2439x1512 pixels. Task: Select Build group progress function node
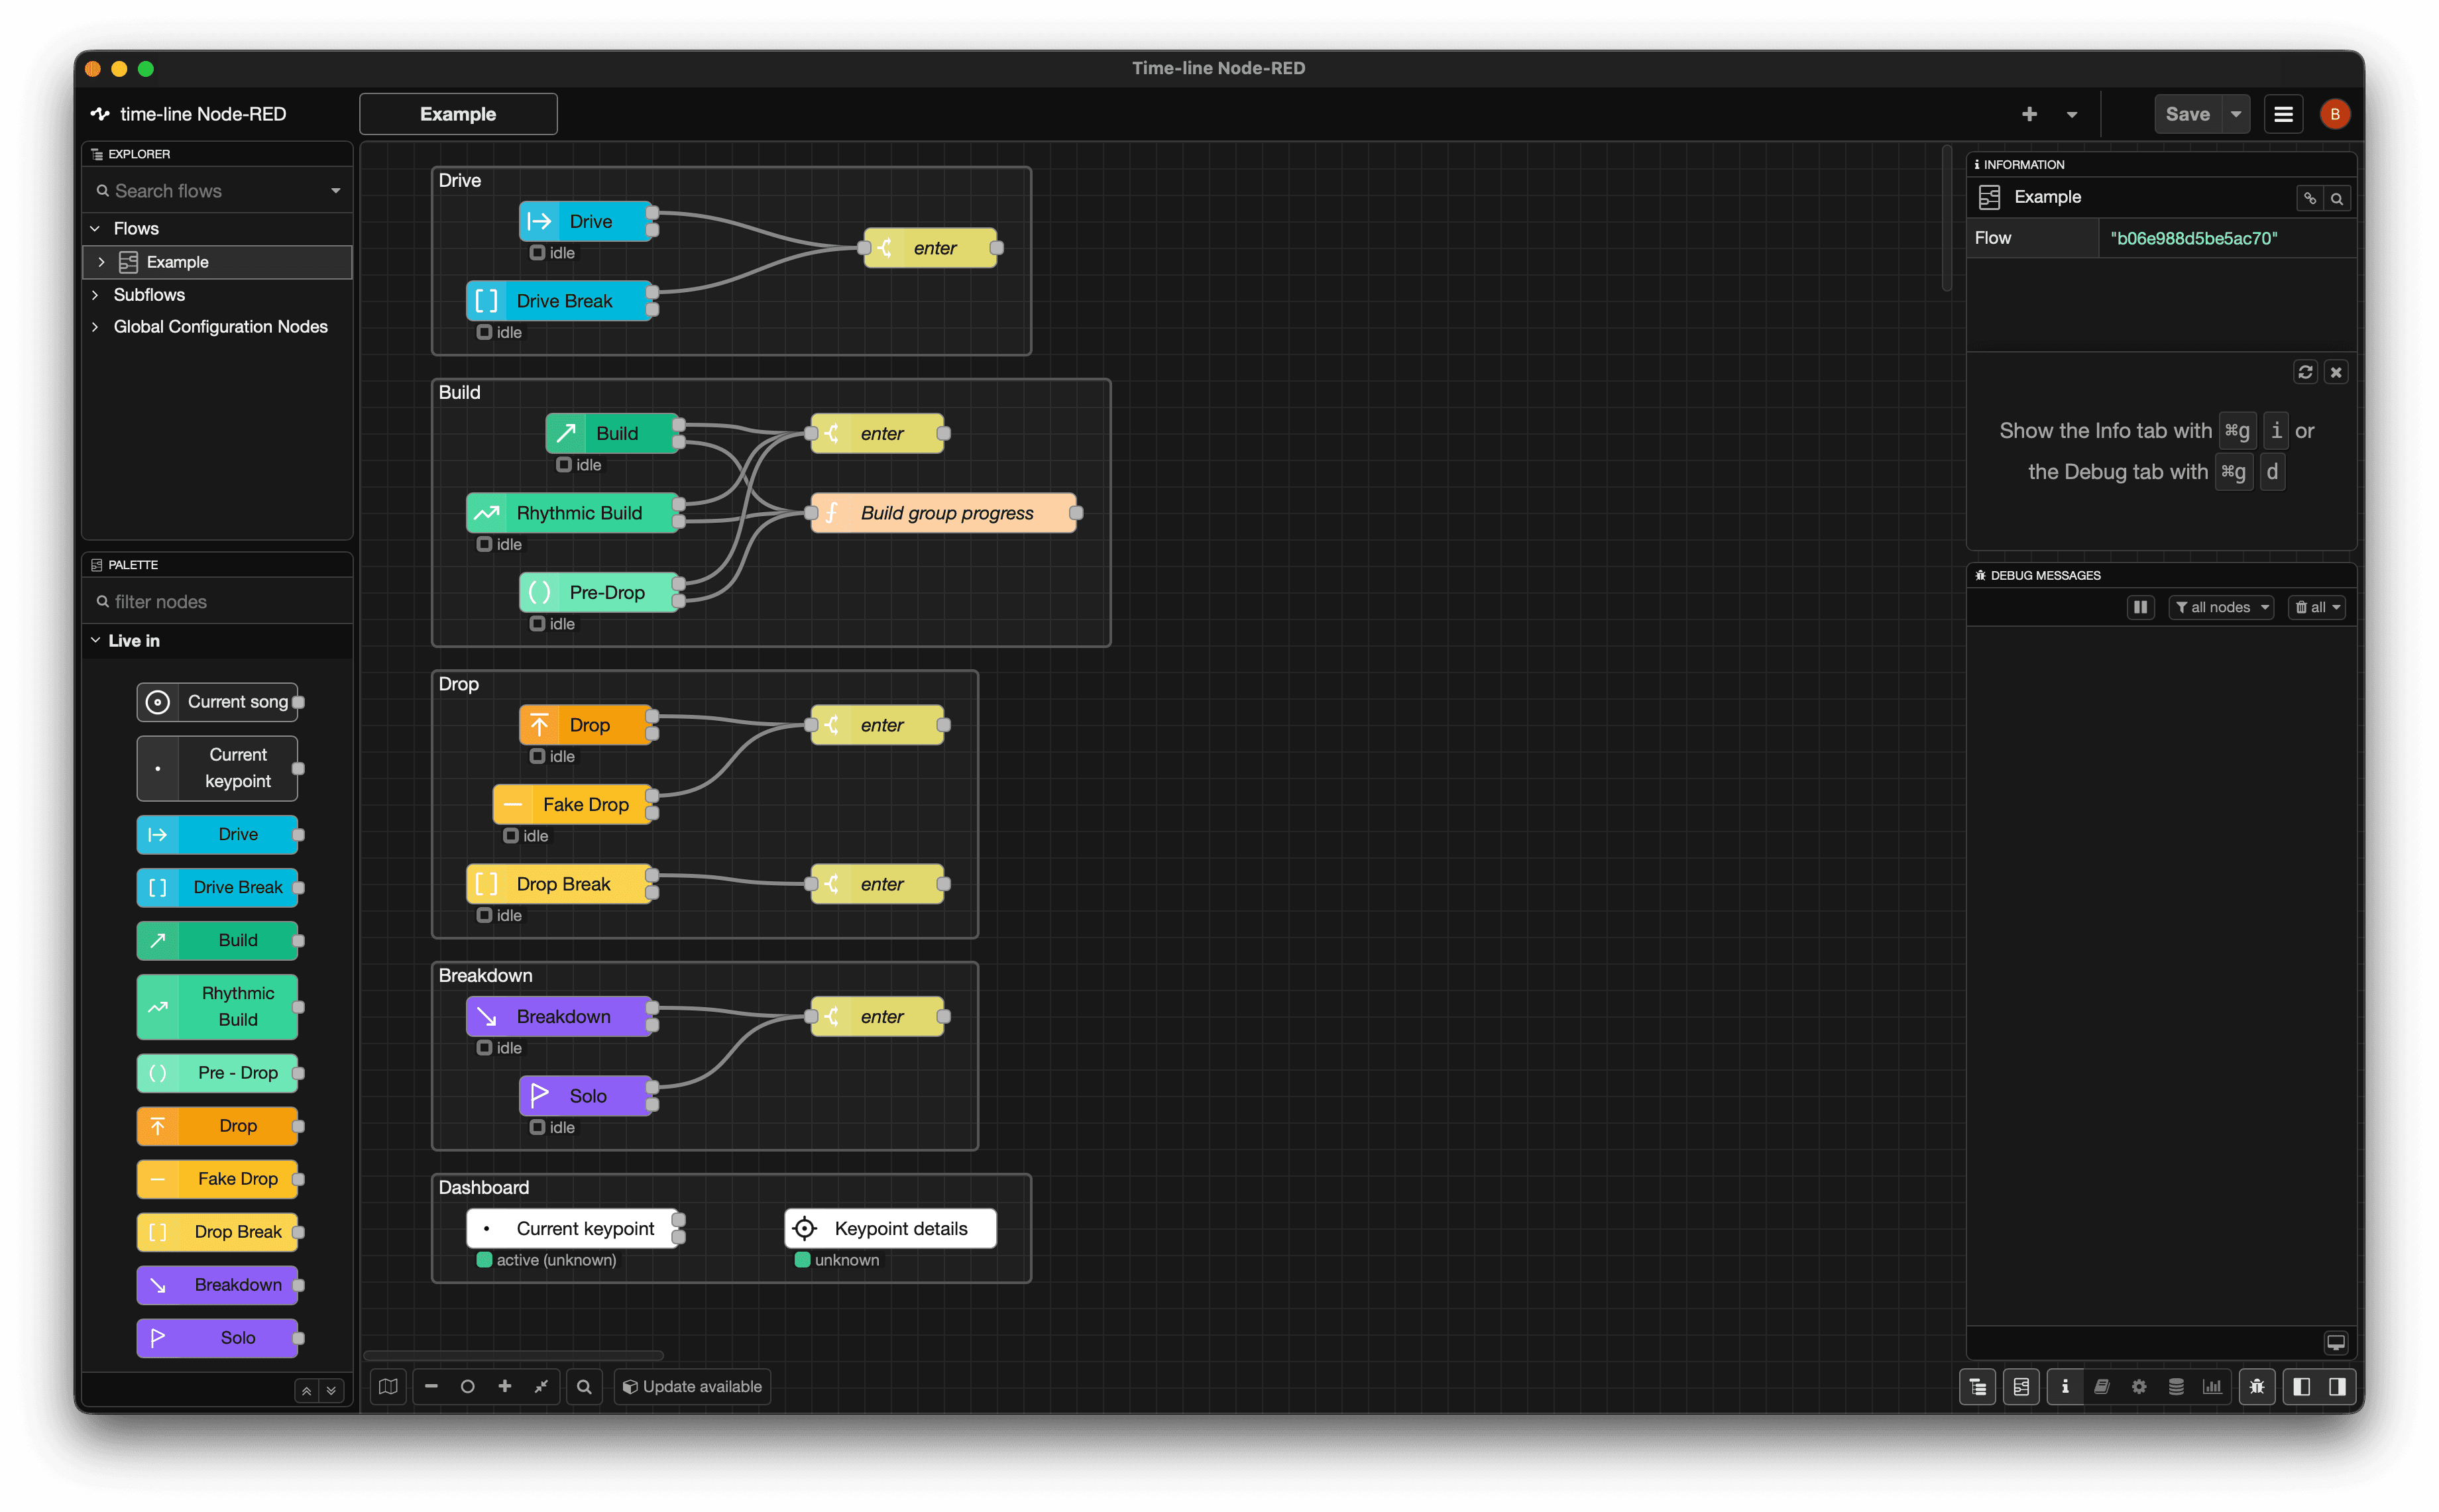[943, 513]
